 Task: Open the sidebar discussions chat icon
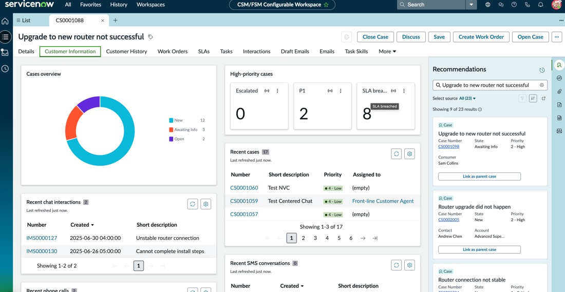click(501, 5)
